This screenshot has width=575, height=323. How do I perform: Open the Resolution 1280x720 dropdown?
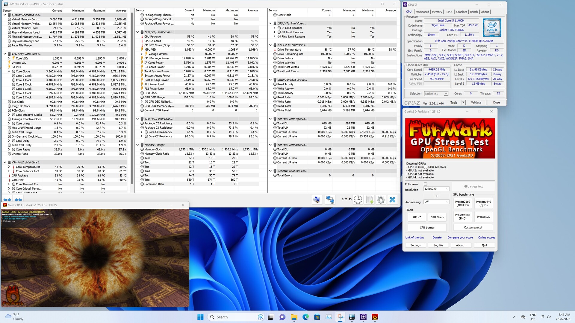436,189
